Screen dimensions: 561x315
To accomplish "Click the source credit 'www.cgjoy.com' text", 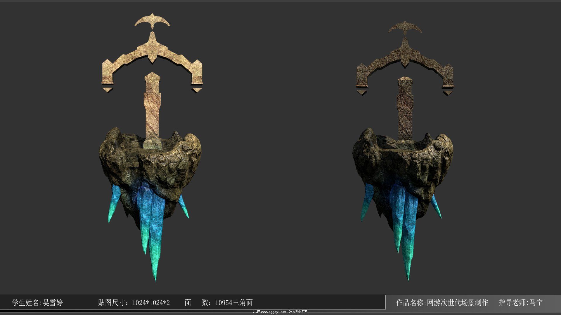I will point(273,312).
